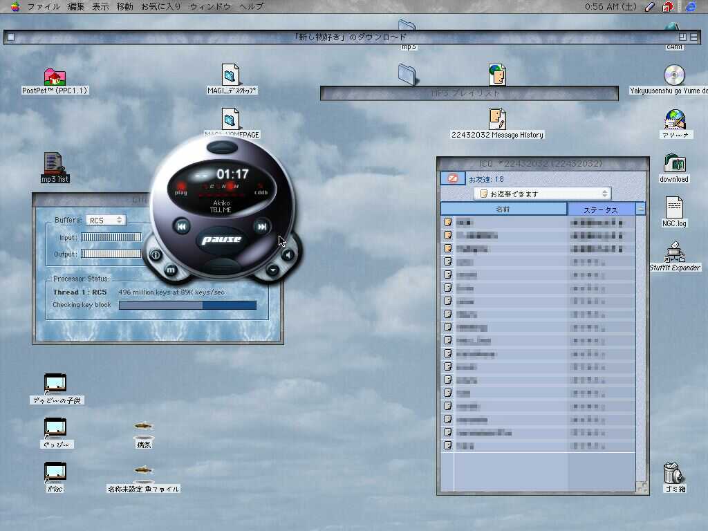Screen dimensions: 708x531
Task: Click the MP3 プレイリスト window title bar
Action: (x=469, y=93)
